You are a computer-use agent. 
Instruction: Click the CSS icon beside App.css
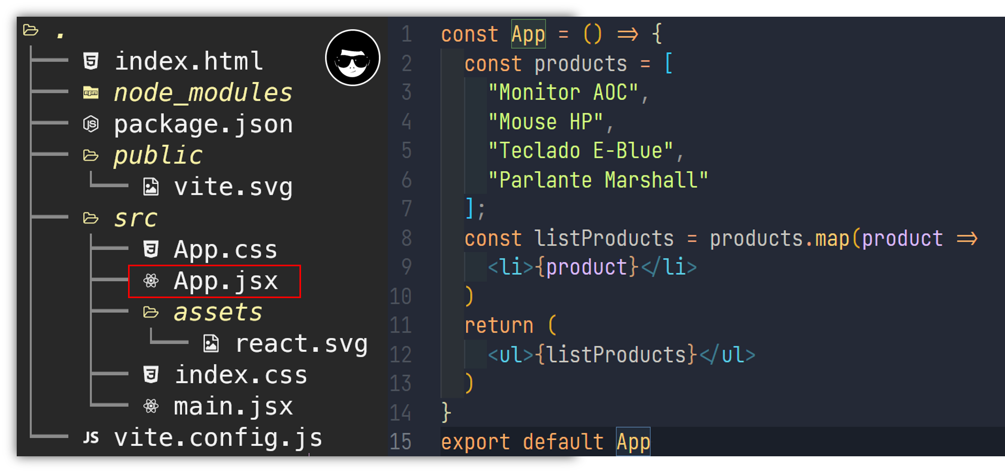tap(151, 250)
